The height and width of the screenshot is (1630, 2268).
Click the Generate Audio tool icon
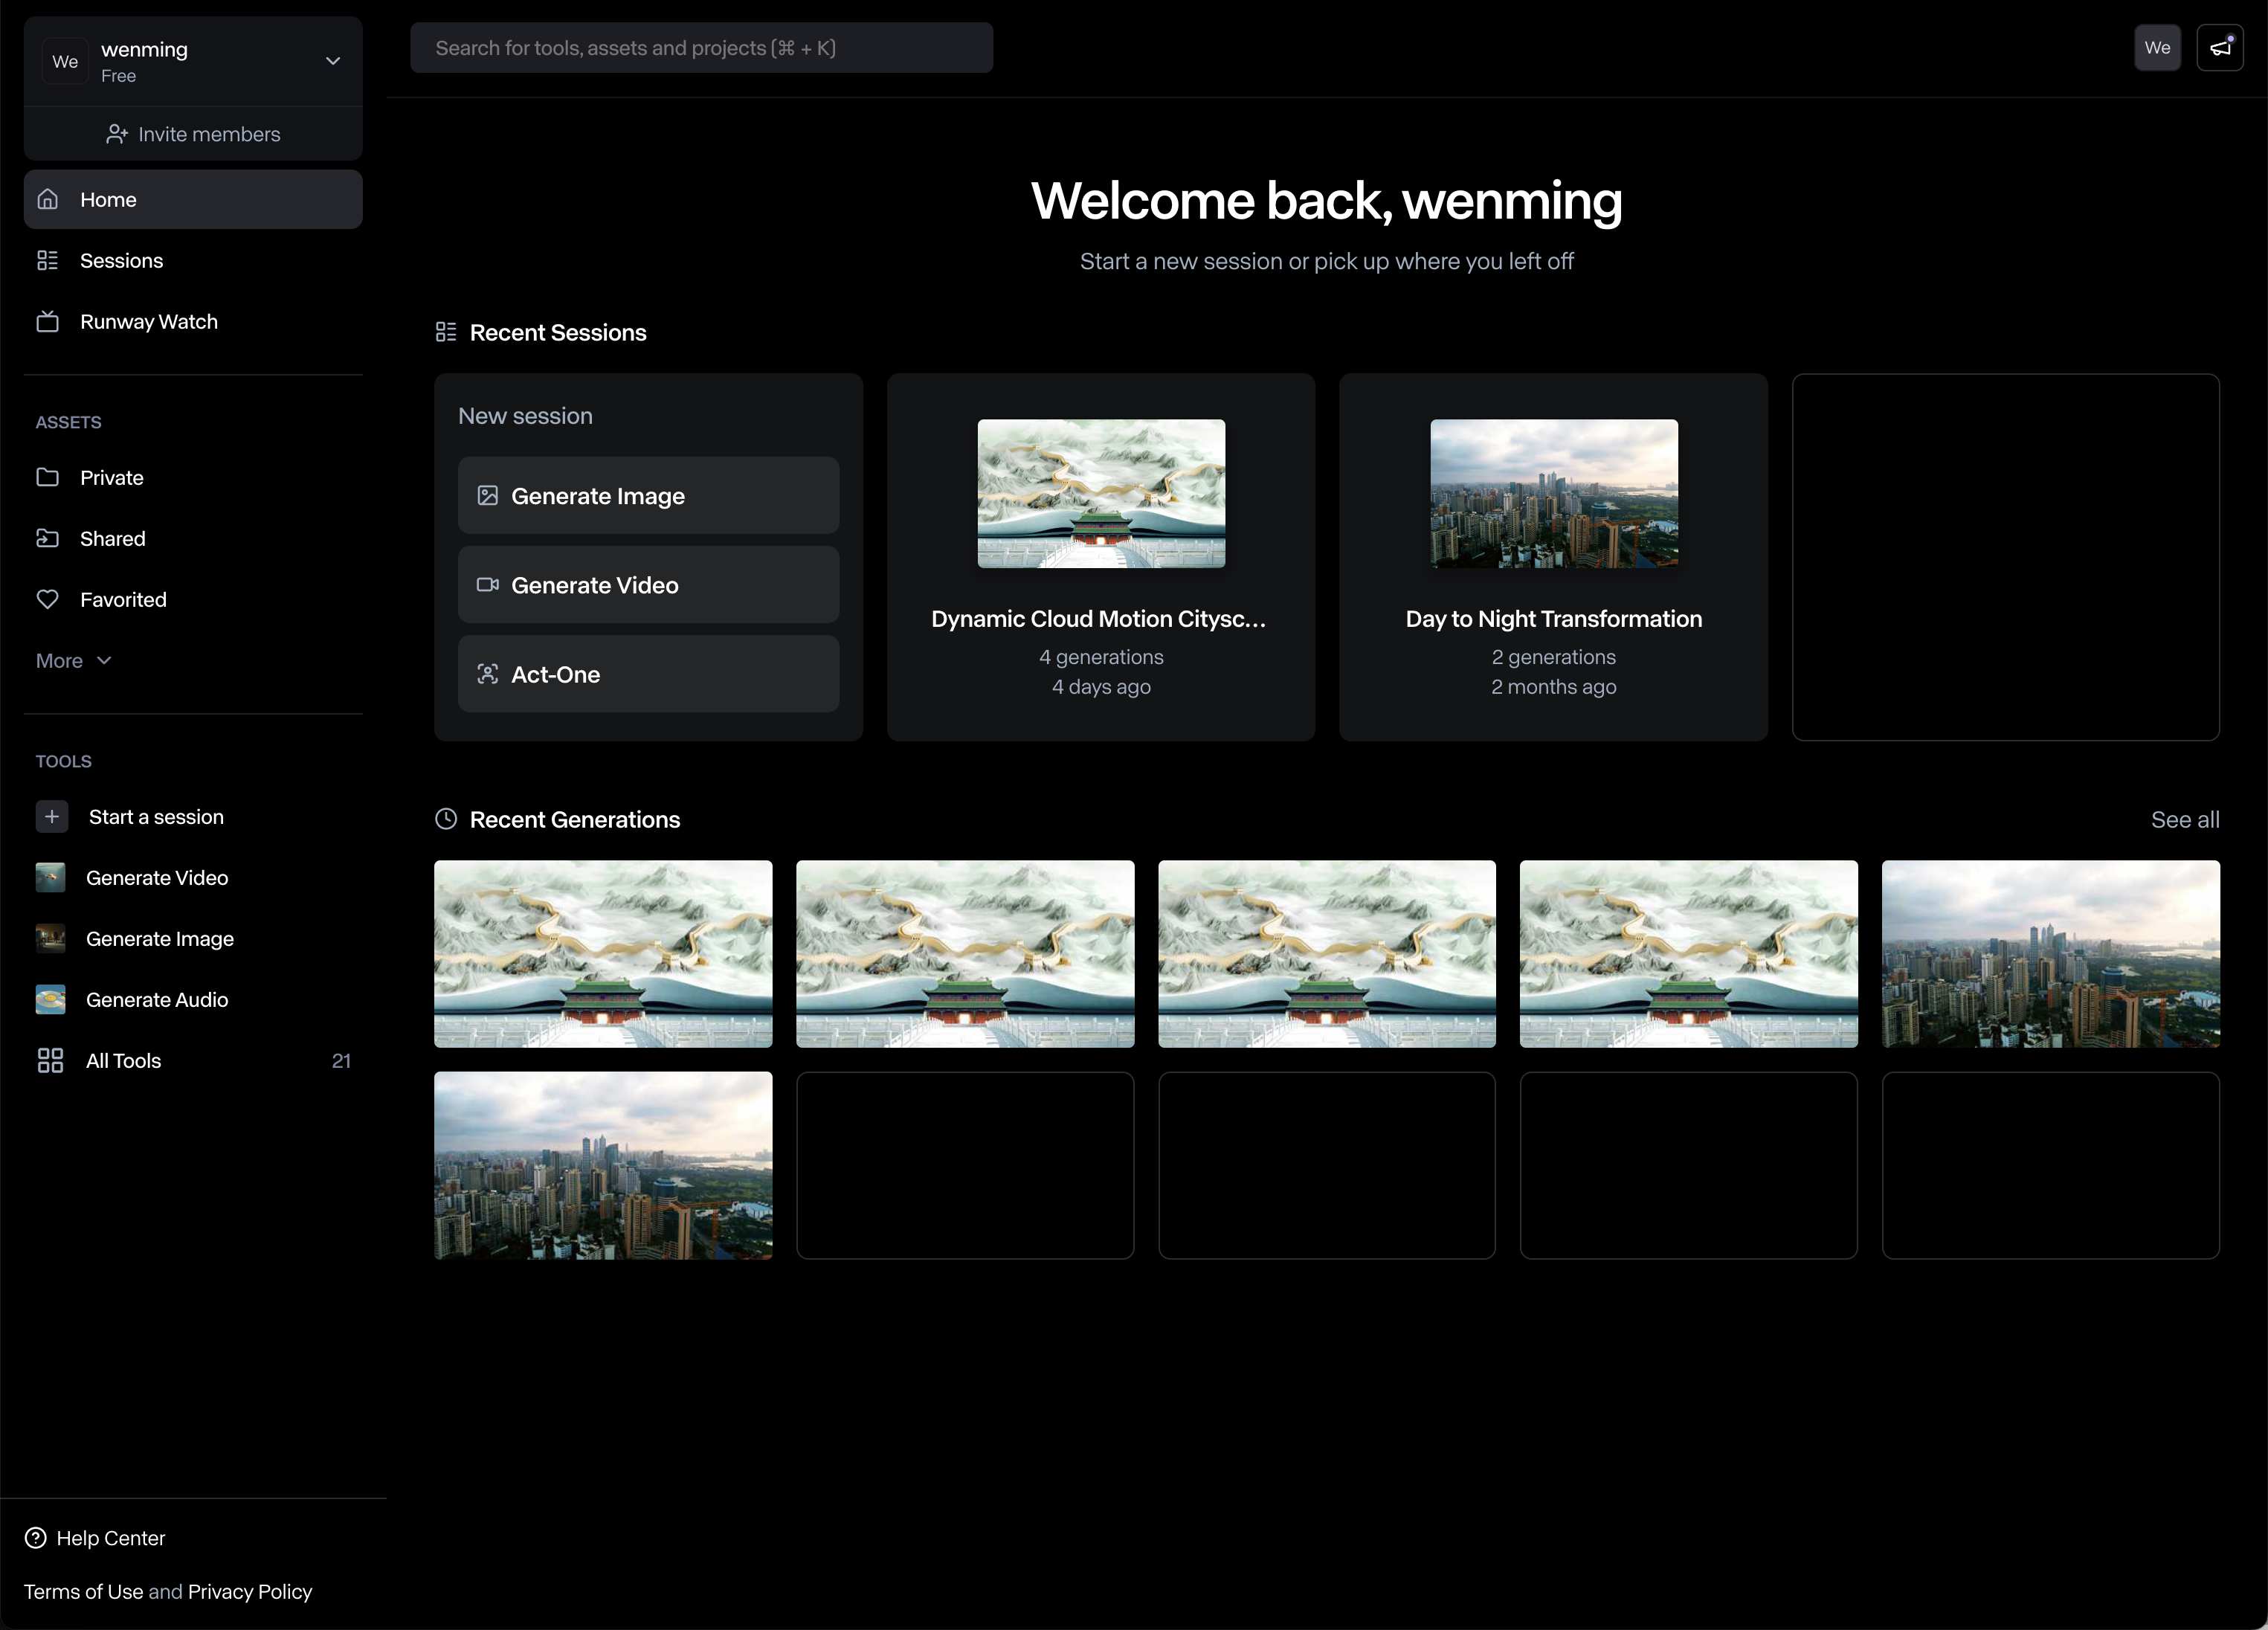[50, 1000]
